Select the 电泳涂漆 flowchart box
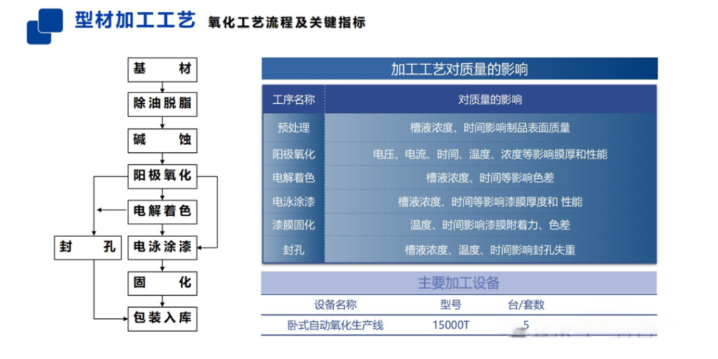The height and width of the screenshot is (359, 718). pos(162,248)
